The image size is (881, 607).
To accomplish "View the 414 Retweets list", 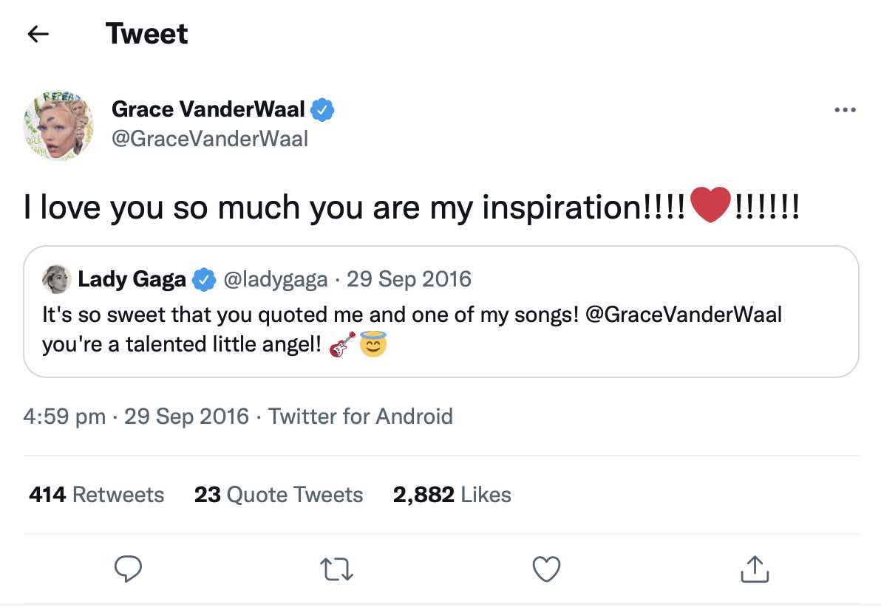I will point(96,495).
